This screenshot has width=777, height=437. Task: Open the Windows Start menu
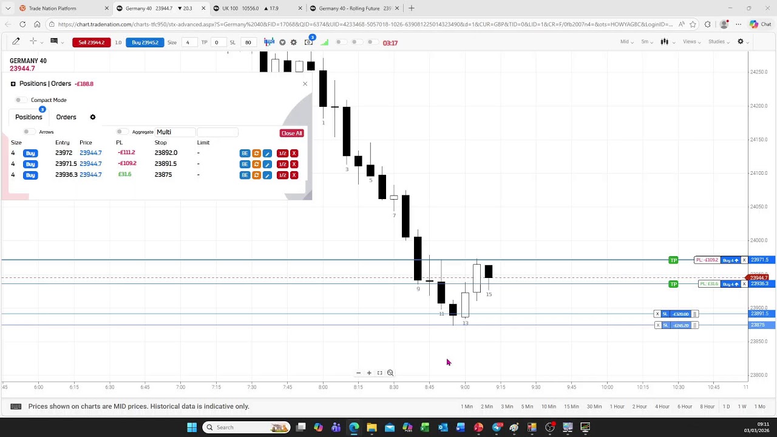192,427
